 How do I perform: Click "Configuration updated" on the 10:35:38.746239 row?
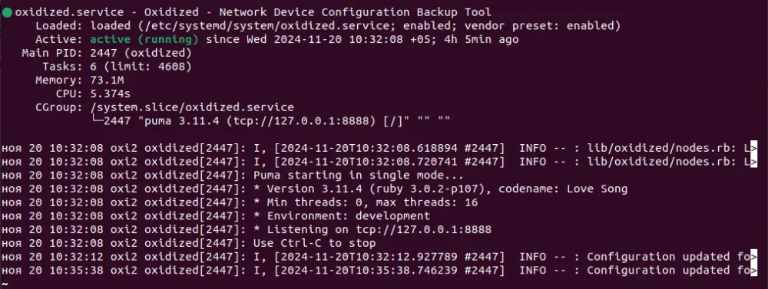(658, 271)
